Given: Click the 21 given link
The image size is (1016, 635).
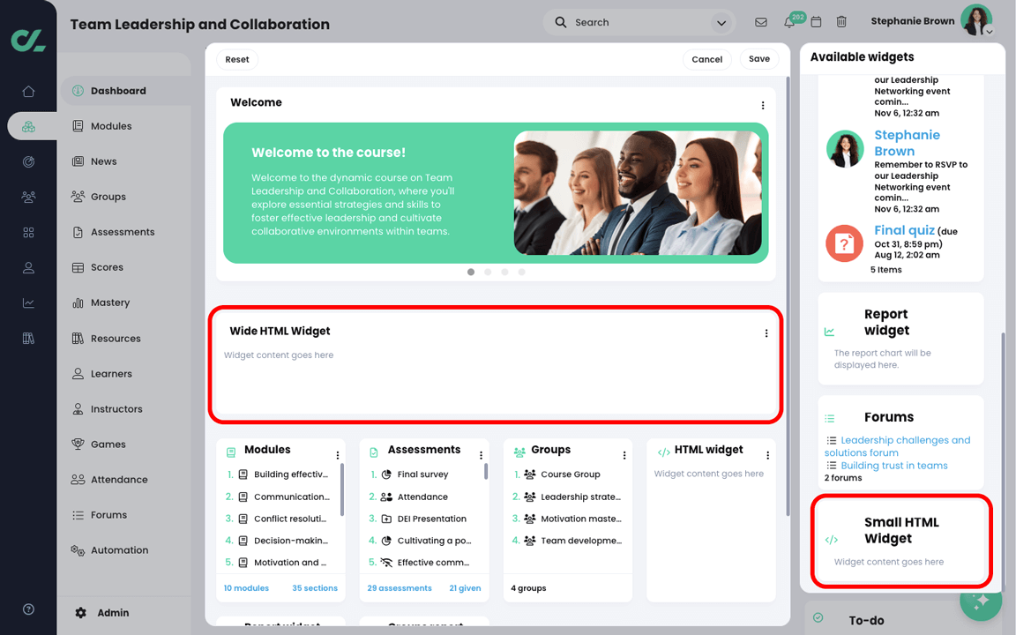Looking at the screenshot, I should click(466, 588).
